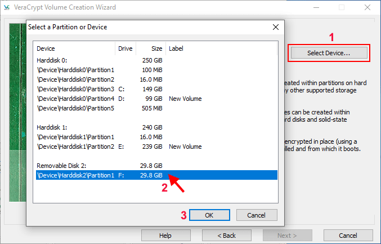Select \Device\Harddisk0\Partition2 16.0 MiB row
The width and height of the screenshot is (381, 244).
click(156, 79)
